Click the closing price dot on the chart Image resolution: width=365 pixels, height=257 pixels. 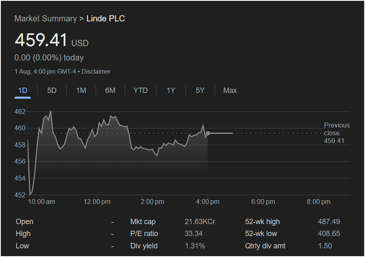(x=208, y=133)
